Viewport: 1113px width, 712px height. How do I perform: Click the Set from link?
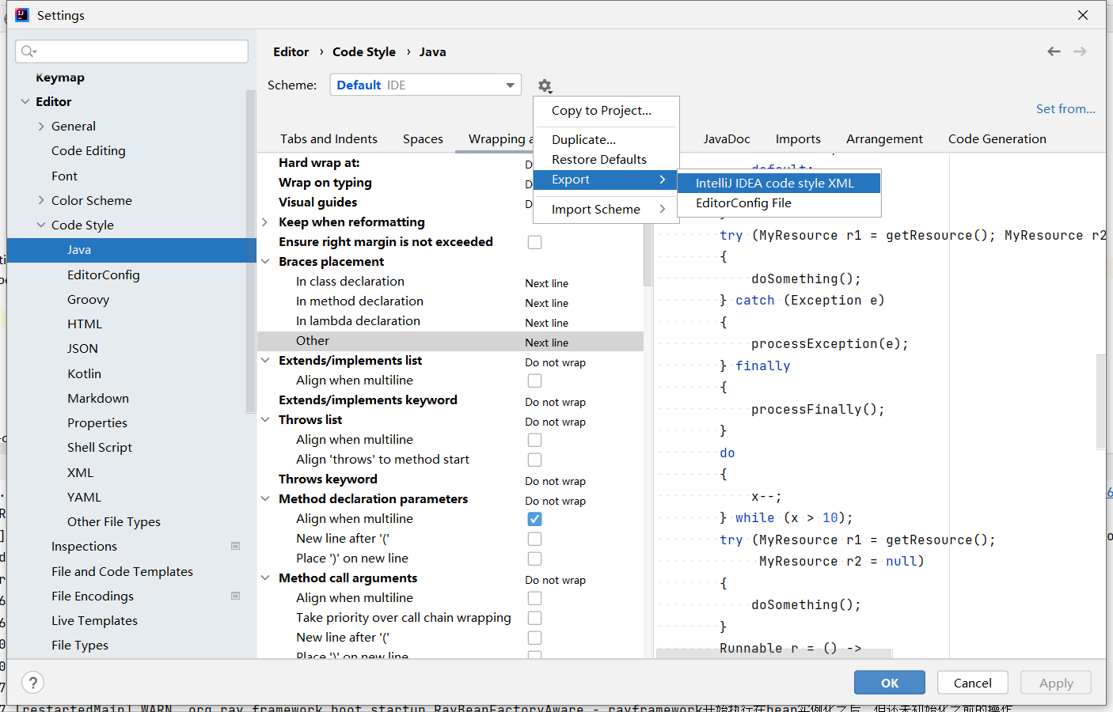[1066, 109]
